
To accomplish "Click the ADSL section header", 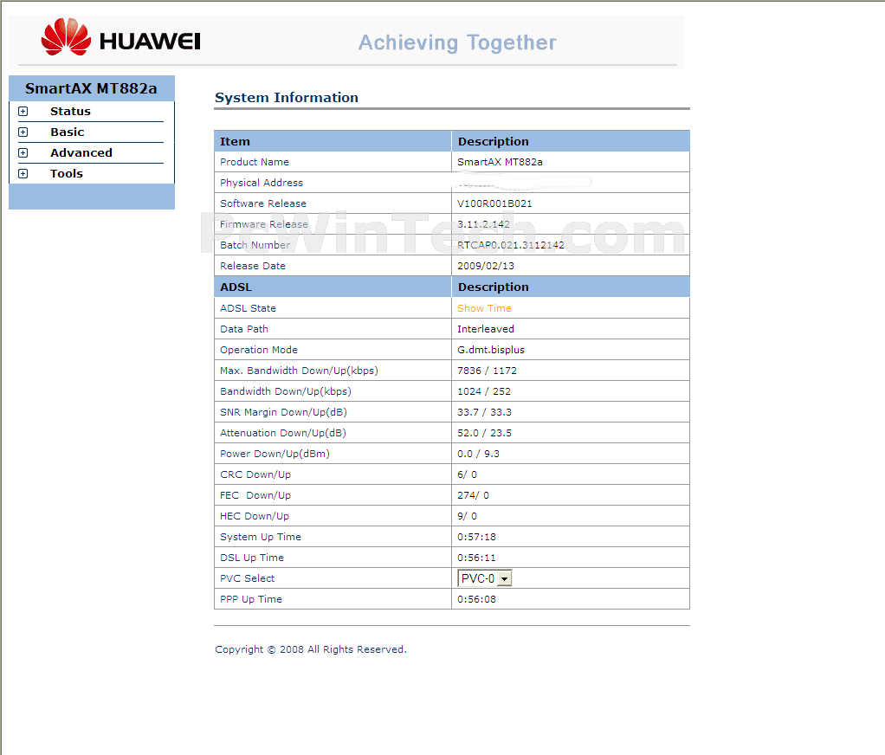I will pos(236,287).
